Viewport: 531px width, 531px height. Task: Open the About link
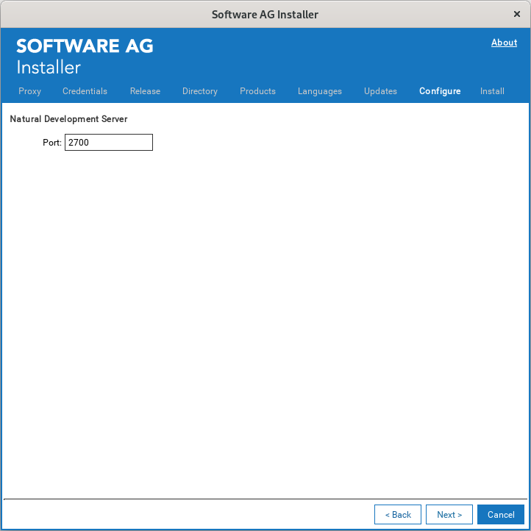click(504, 43)
